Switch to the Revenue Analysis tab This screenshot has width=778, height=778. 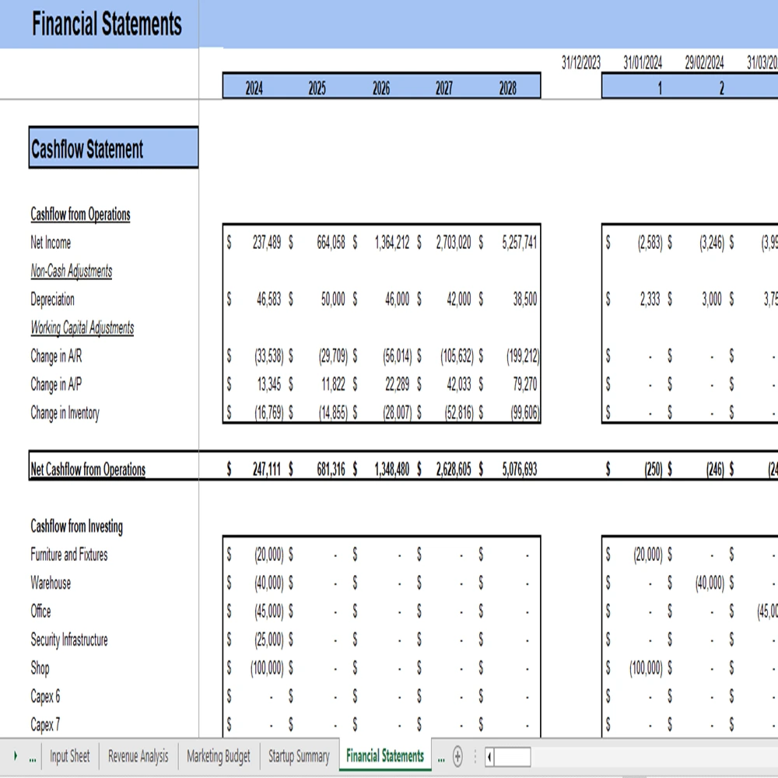click(x=138, y=756)
